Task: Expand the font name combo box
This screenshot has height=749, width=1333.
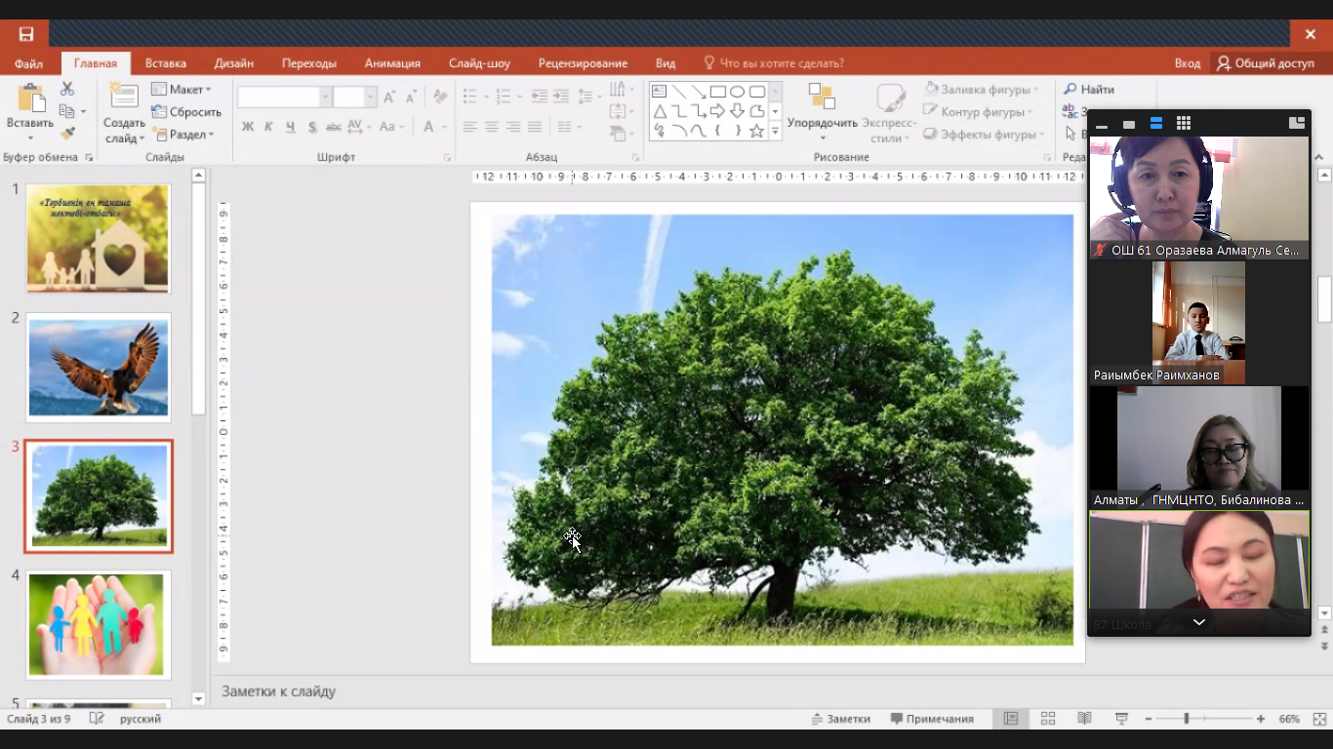Action: (325, 98)
